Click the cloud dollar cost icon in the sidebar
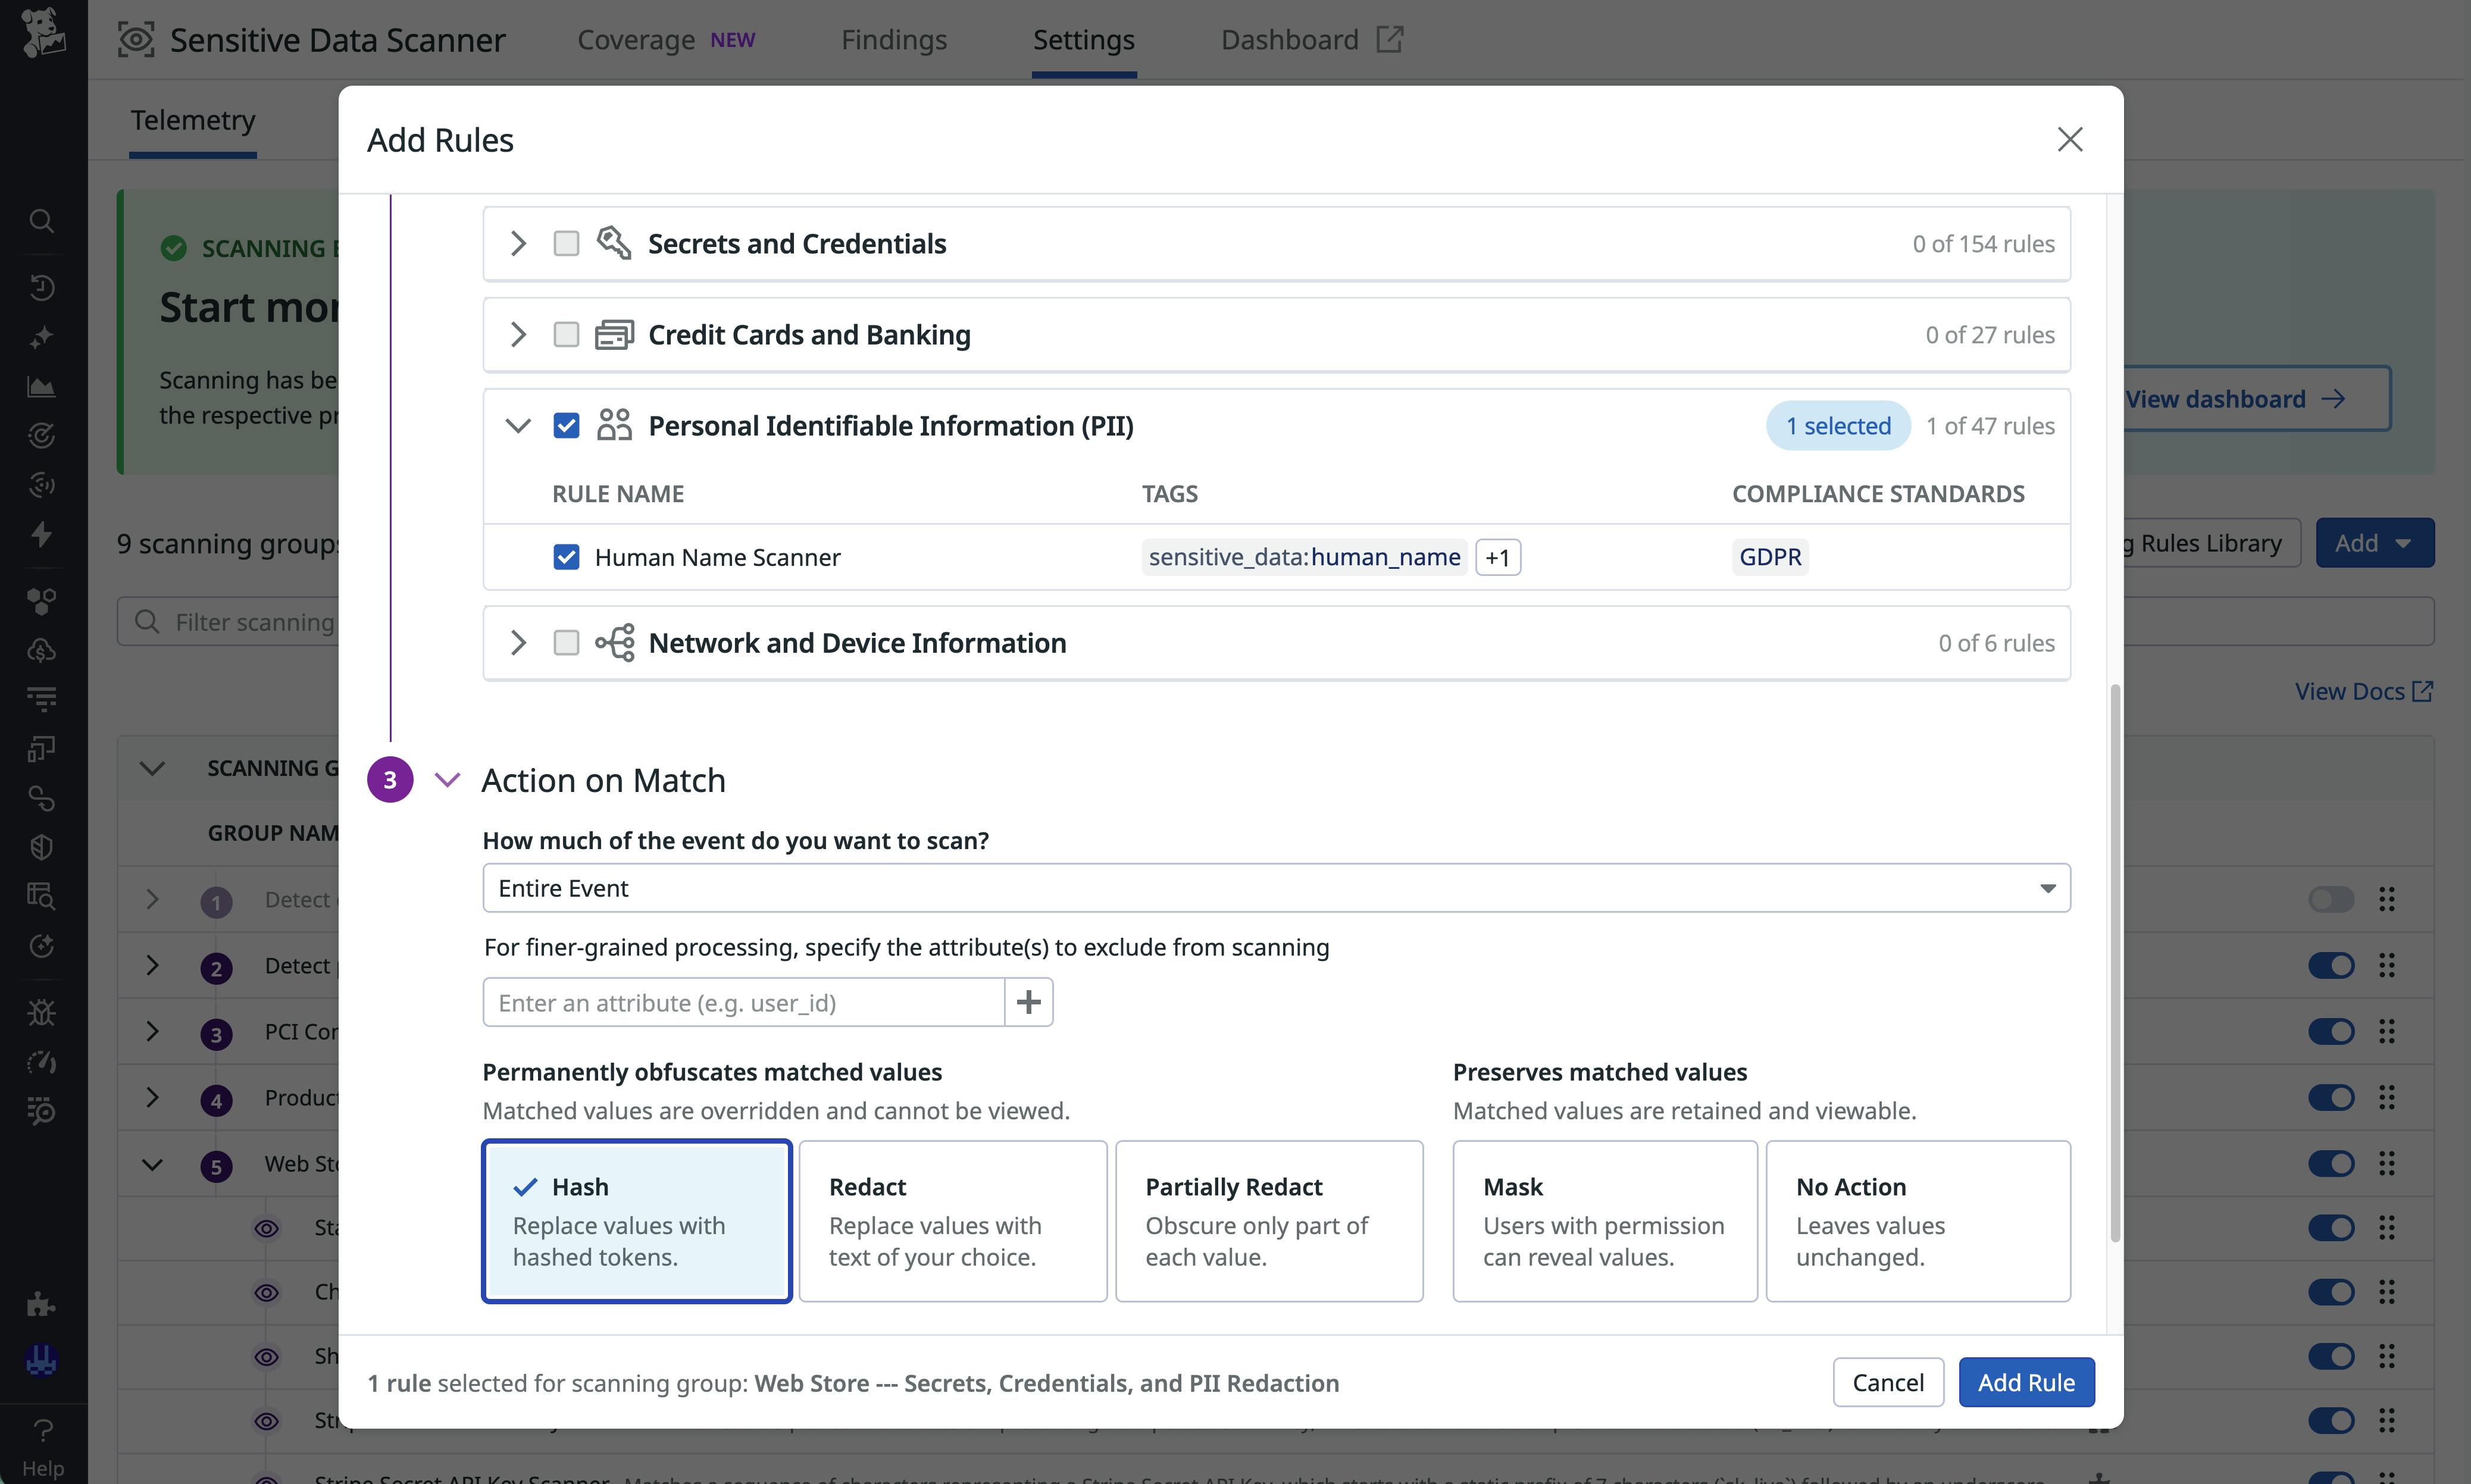This screenshot has height=1484, width=2471. coord(42,650)
